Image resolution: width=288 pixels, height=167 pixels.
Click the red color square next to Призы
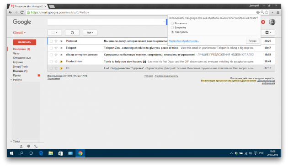pyautogui.click(x=39, y=76)
